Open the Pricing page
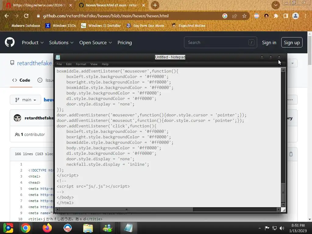 tap(125, 43)
